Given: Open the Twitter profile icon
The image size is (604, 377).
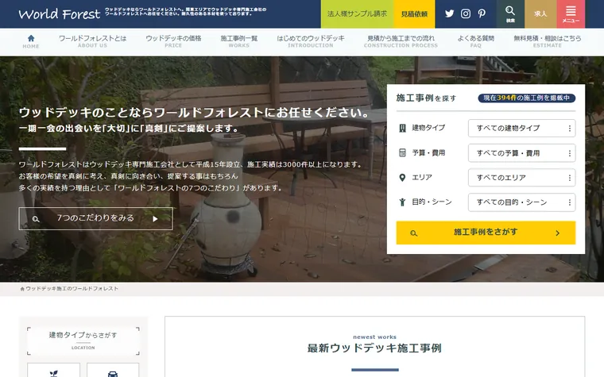Looking at the screenshot, I should 449,13.
